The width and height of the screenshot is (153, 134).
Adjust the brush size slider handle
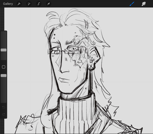point(4,50)
